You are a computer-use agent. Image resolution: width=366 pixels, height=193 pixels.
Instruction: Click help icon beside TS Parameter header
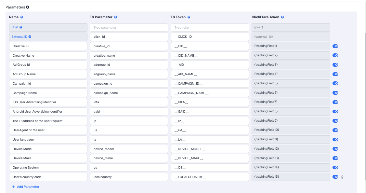click(115, 17)
